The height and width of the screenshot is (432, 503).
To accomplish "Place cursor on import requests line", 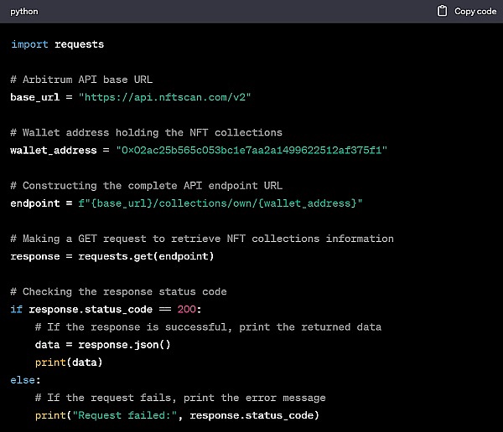I will pyautogui.click(x=57, y=44).
